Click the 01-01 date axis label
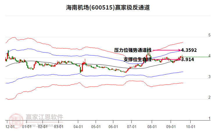Screen dimensions: 211x131 point(27,127)
